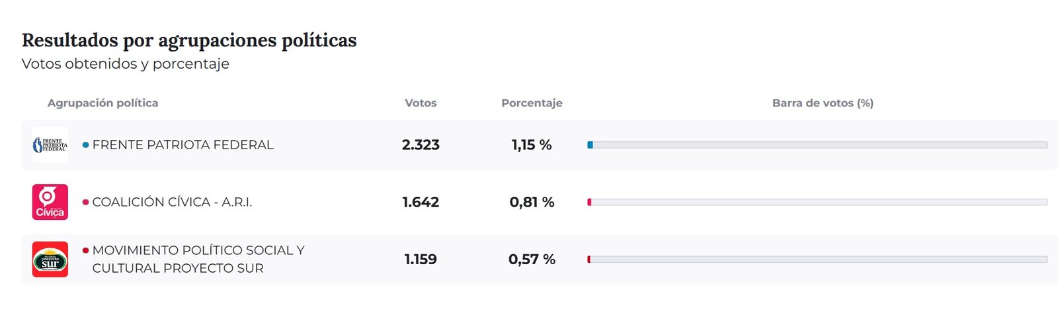Click the 2.323 votes value

[421, 145]
